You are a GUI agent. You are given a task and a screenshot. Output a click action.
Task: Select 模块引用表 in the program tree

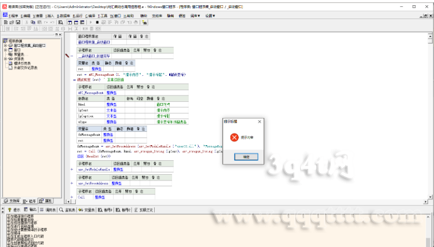[x=23, y=63]
